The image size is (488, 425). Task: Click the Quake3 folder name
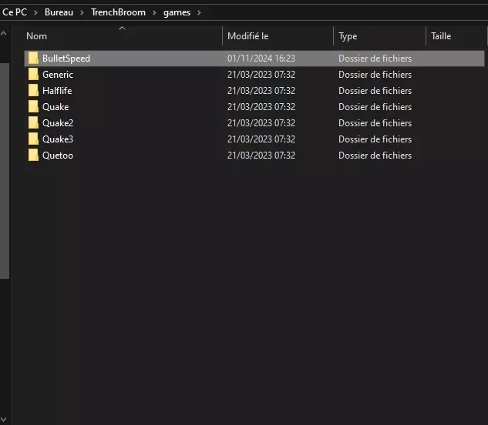click(x=58, y=139)
